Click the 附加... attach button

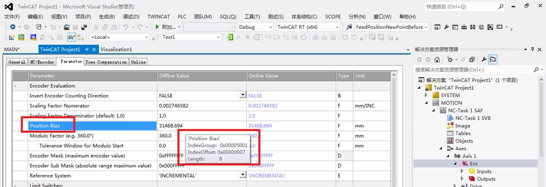pos(169,27)
